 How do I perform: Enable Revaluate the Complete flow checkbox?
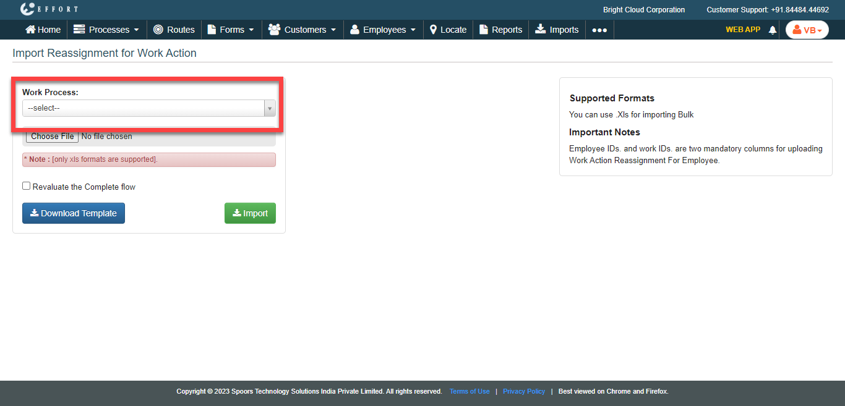coord(26,186)
